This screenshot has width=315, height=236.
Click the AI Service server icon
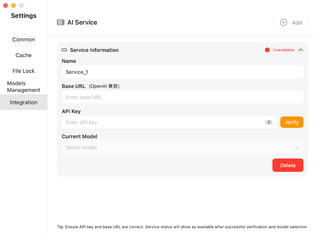click(60, 23)
